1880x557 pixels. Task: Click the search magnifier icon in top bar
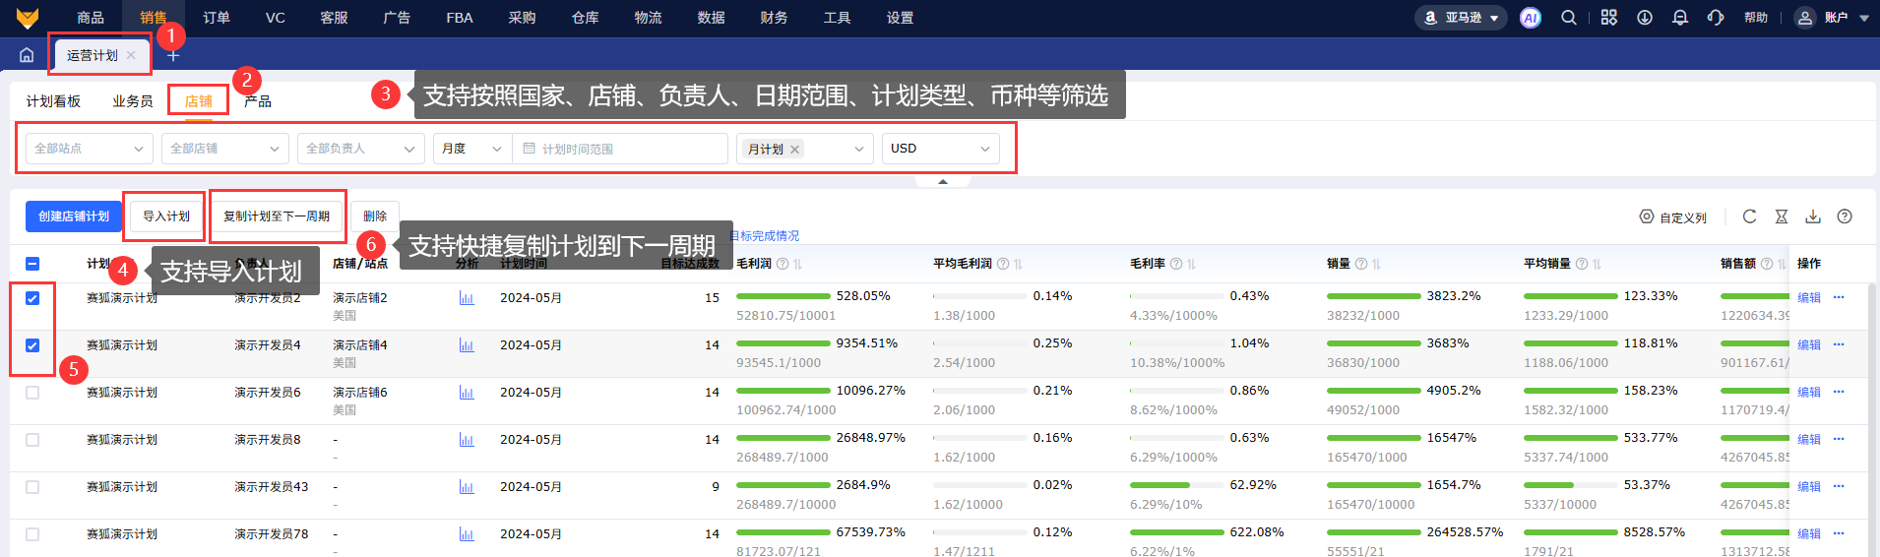coord(1569,18)
